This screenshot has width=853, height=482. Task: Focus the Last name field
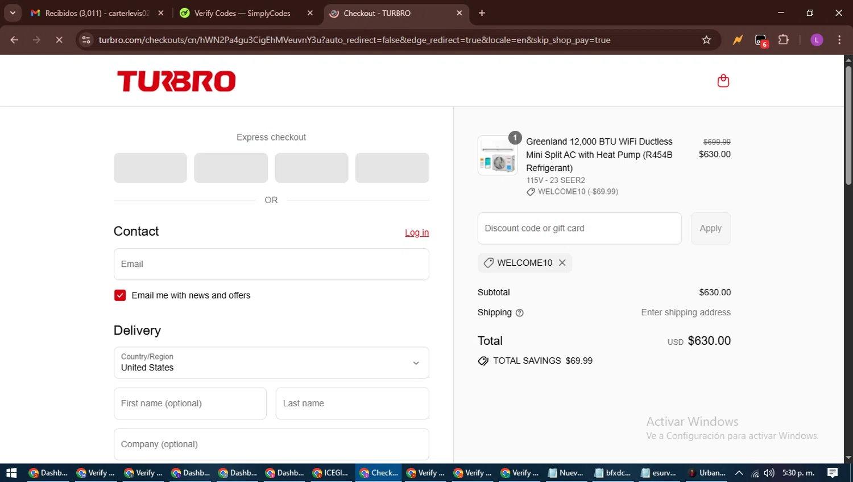[x=352, y=403]
